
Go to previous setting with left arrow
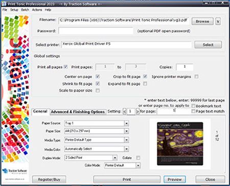pyautogui.click(x=125, y=112)
